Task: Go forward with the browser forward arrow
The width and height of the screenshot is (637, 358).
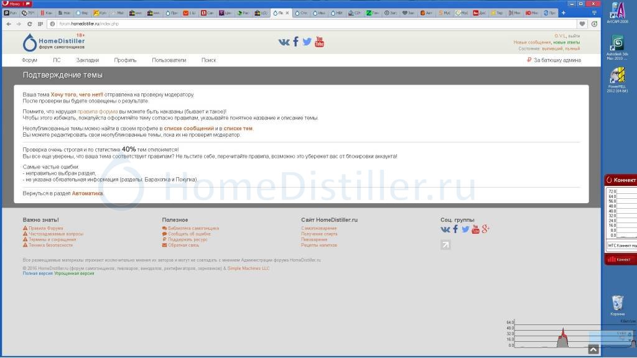Action: tap(19, 24)
